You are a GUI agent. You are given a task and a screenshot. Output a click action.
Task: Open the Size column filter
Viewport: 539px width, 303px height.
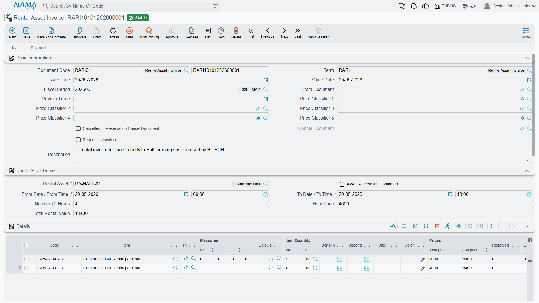point(391,245)
